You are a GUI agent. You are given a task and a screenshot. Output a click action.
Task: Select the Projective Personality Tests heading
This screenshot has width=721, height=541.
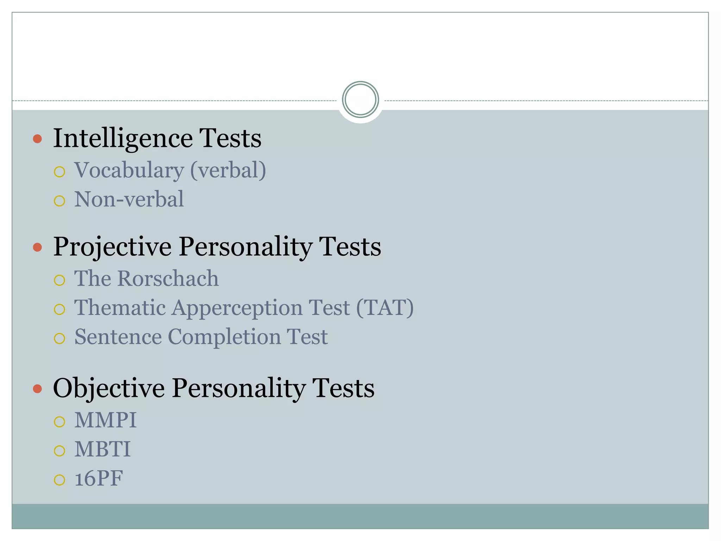(217, 247)
